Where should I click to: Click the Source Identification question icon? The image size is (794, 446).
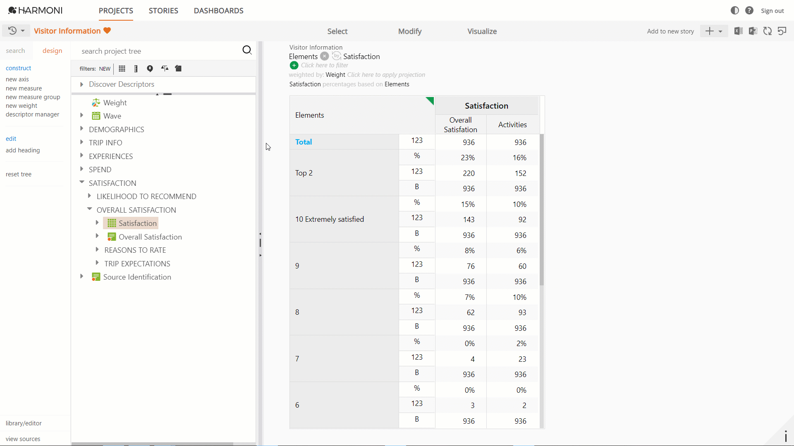click(96, 277)
